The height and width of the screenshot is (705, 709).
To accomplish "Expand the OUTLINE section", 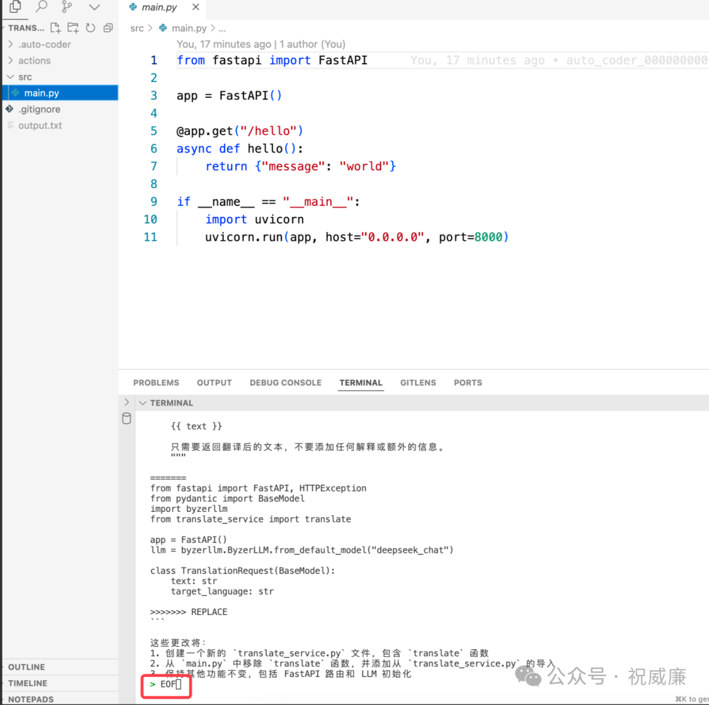I will tap(26, 667).
